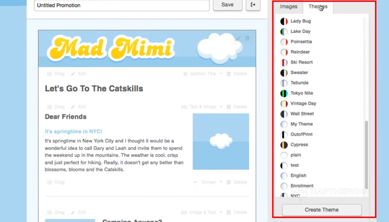Image resolution: width=389 pixels, height=222 pixels.
Task: Pick the My Theme swatch
Action: [x=284, y=124]
